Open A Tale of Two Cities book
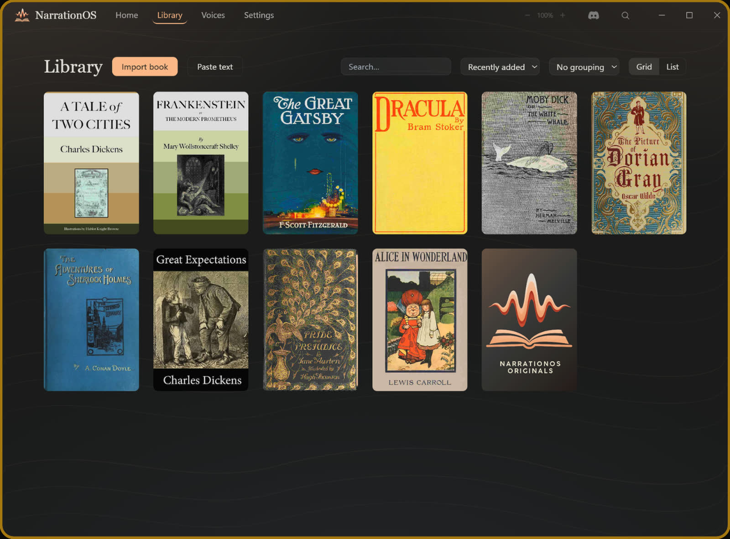The image size is (730, 539). click(91, 163)
